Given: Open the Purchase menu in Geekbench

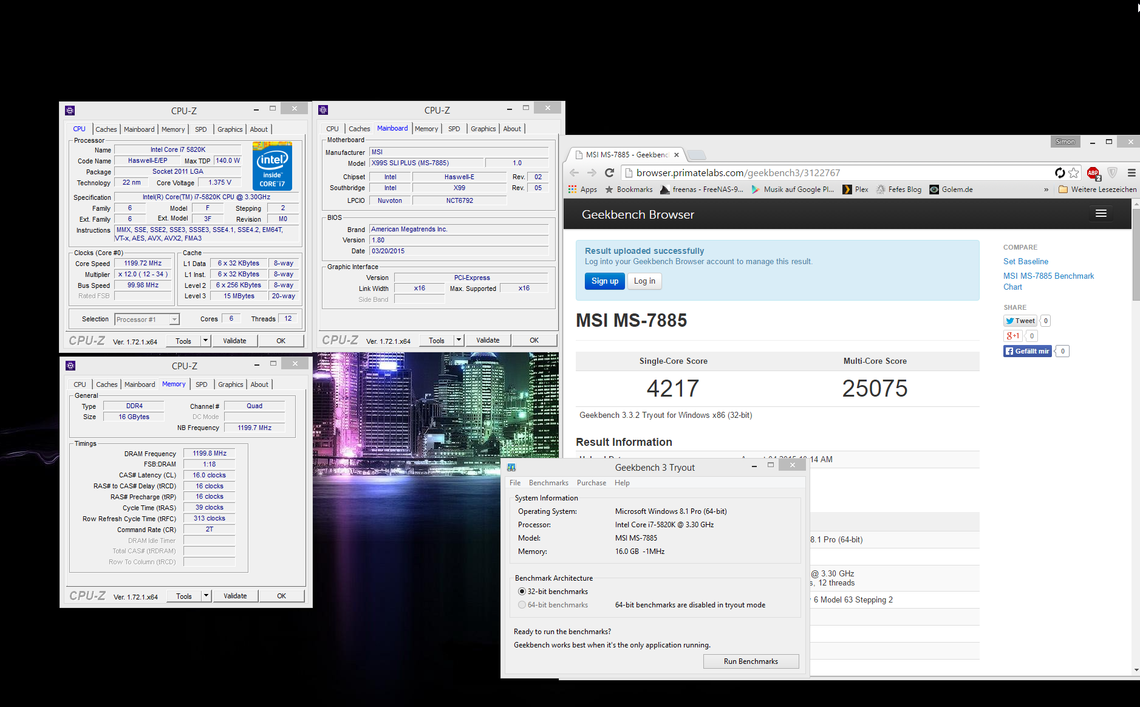Looking at the screenshot, I should 592,483.
